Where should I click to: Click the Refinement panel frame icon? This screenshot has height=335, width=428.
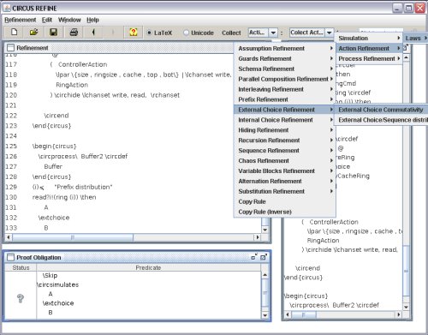tap(10, 48)
